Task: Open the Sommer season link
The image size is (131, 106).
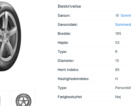Action: click(x=126, y=15)
